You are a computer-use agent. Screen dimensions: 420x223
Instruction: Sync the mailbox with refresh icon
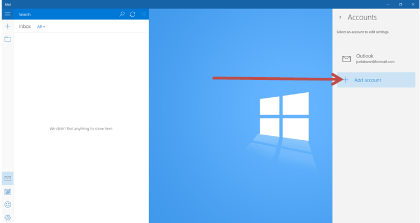[132, 14]
